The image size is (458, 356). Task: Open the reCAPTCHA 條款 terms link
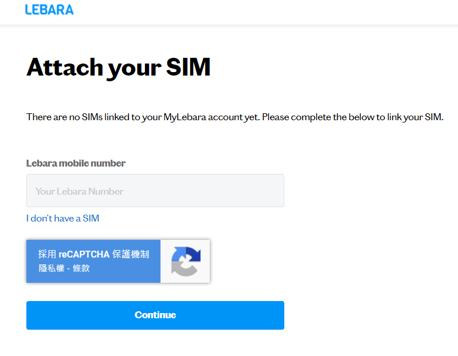(81, 268)
